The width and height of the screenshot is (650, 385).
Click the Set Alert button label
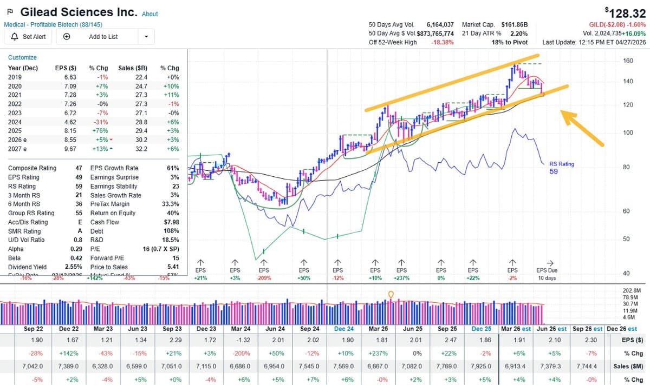pos(34,37)
